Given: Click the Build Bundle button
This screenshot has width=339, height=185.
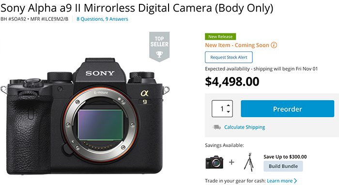Looking at the screenshot, I should (283, 166).
